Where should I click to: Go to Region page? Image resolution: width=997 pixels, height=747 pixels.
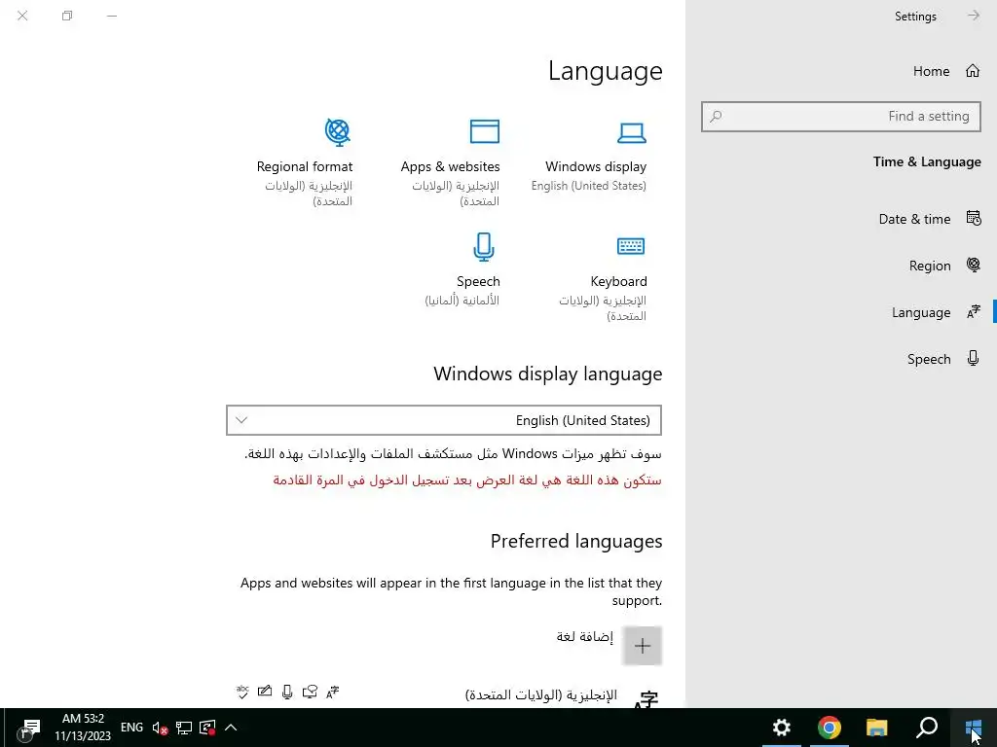[x=930, y=266]
